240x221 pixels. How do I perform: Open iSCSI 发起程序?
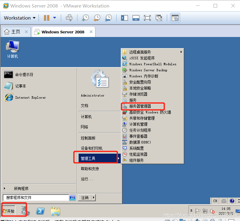152,58
